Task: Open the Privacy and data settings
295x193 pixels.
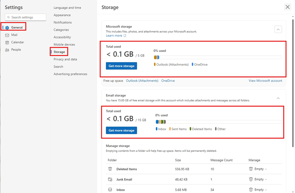Action: [x=65, y=59]
